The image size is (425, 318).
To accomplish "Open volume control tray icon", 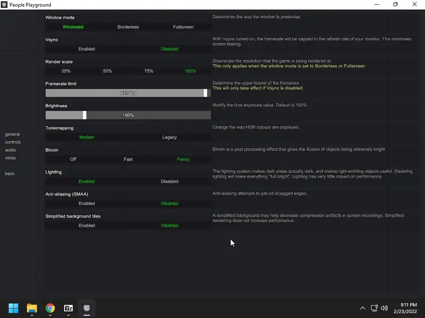I will (384, 308).
